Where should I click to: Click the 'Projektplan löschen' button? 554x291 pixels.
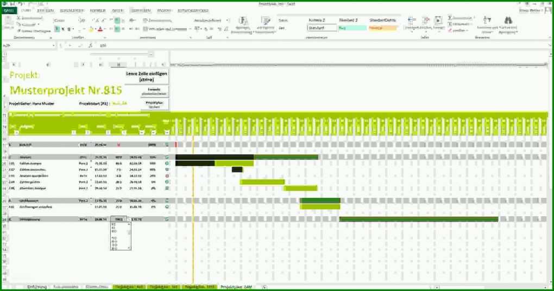point(154,105)
